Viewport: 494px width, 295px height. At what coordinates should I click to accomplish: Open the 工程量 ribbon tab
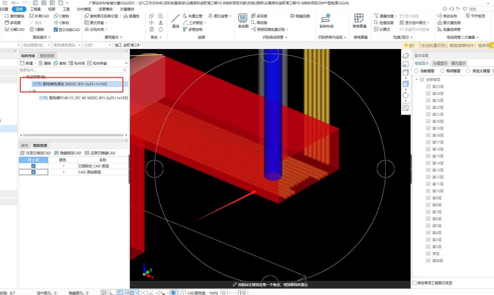point(35,9)
